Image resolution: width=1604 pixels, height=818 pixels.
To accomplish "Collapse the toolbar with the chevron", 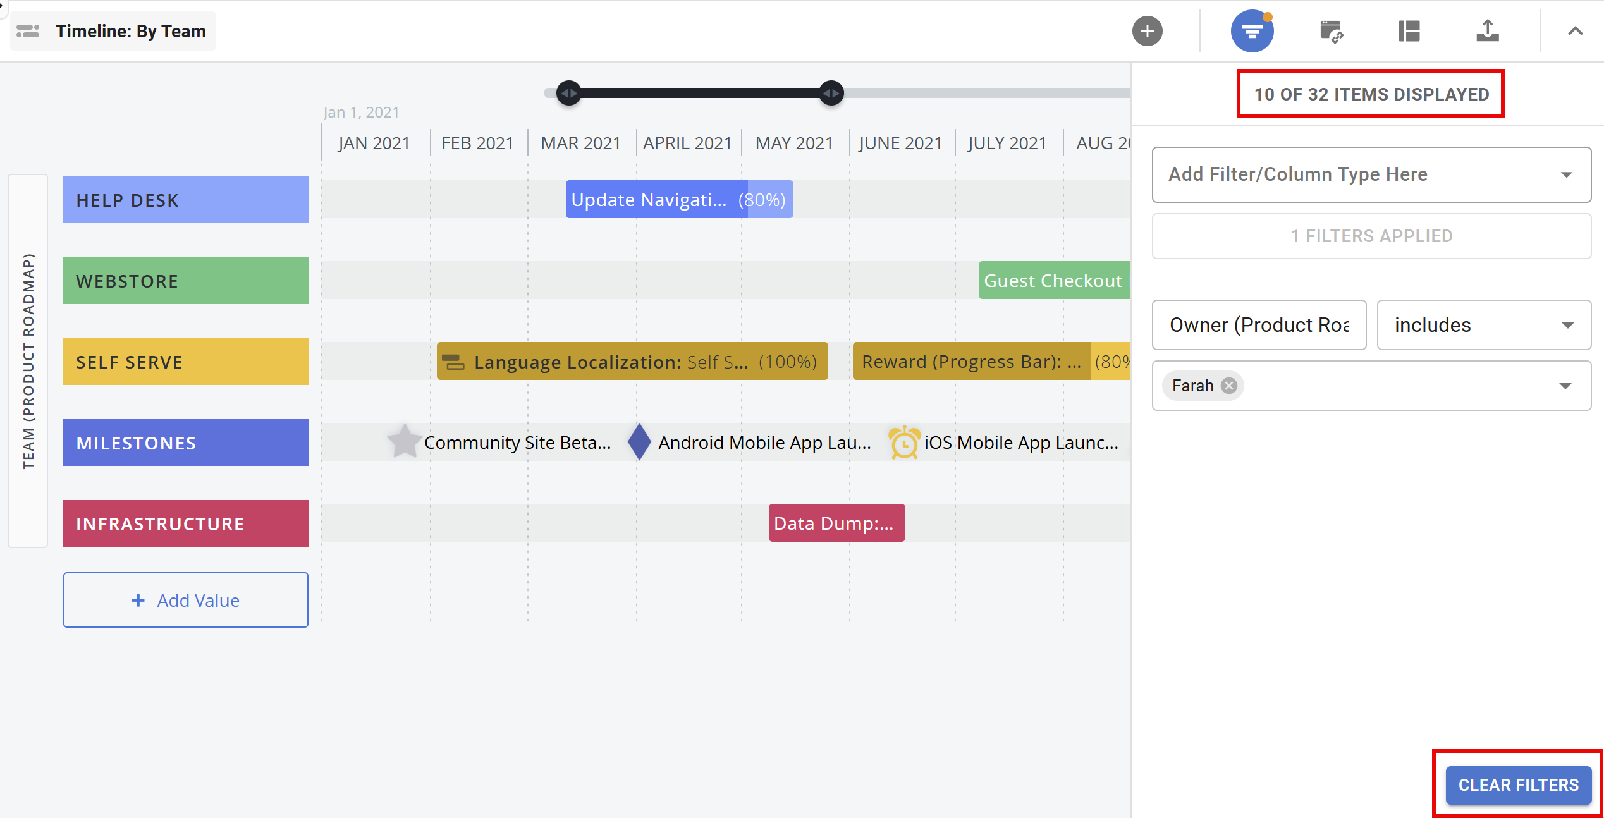I will (1576, 30).
